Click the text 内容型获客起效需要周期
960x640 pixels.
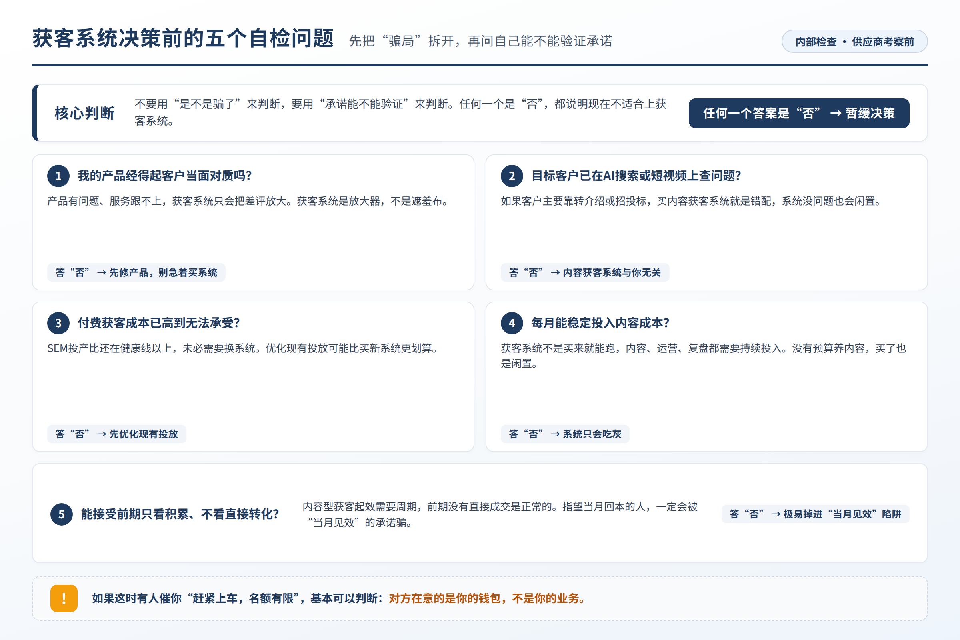360,507
